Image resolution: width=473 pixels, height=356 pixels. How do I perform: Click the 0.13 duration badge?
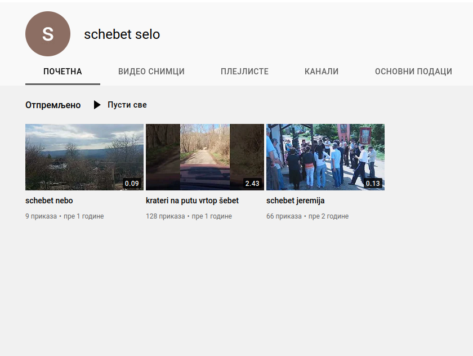373,183
